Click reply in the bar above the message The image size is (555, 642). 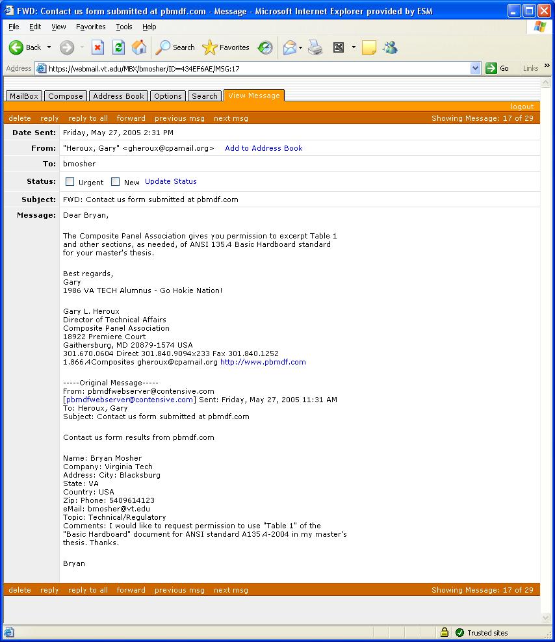[49, 118]
